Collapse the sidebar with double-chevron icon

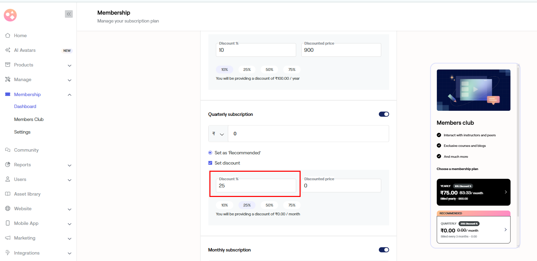click(x=69, y=14)
